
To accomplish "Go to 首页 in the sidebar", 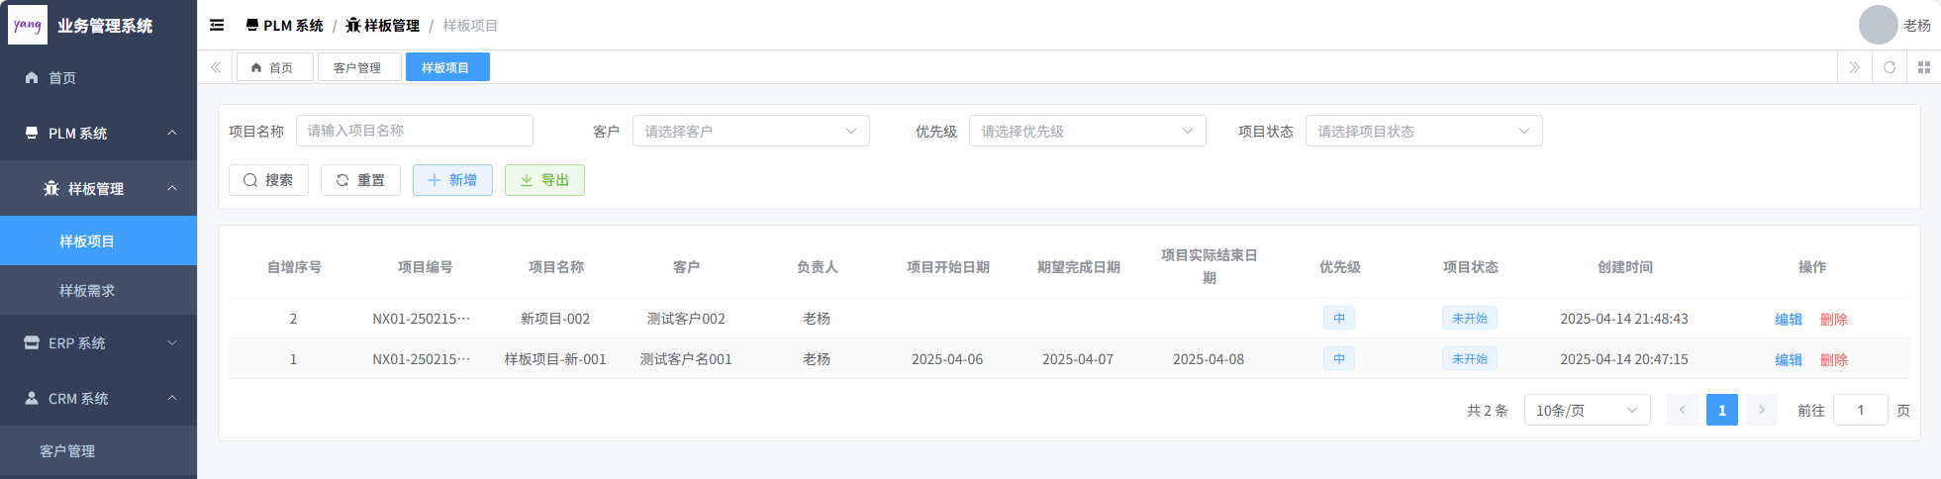I will tap(62, 77).
